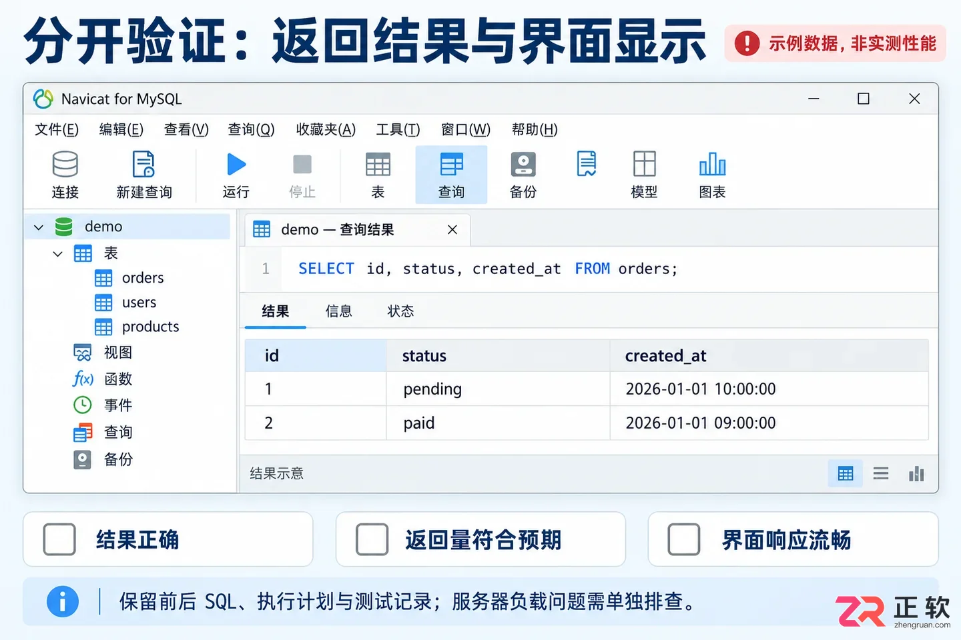
Task: Close the demo — 查询结果 tab
Action: click(x=452, y=229)
